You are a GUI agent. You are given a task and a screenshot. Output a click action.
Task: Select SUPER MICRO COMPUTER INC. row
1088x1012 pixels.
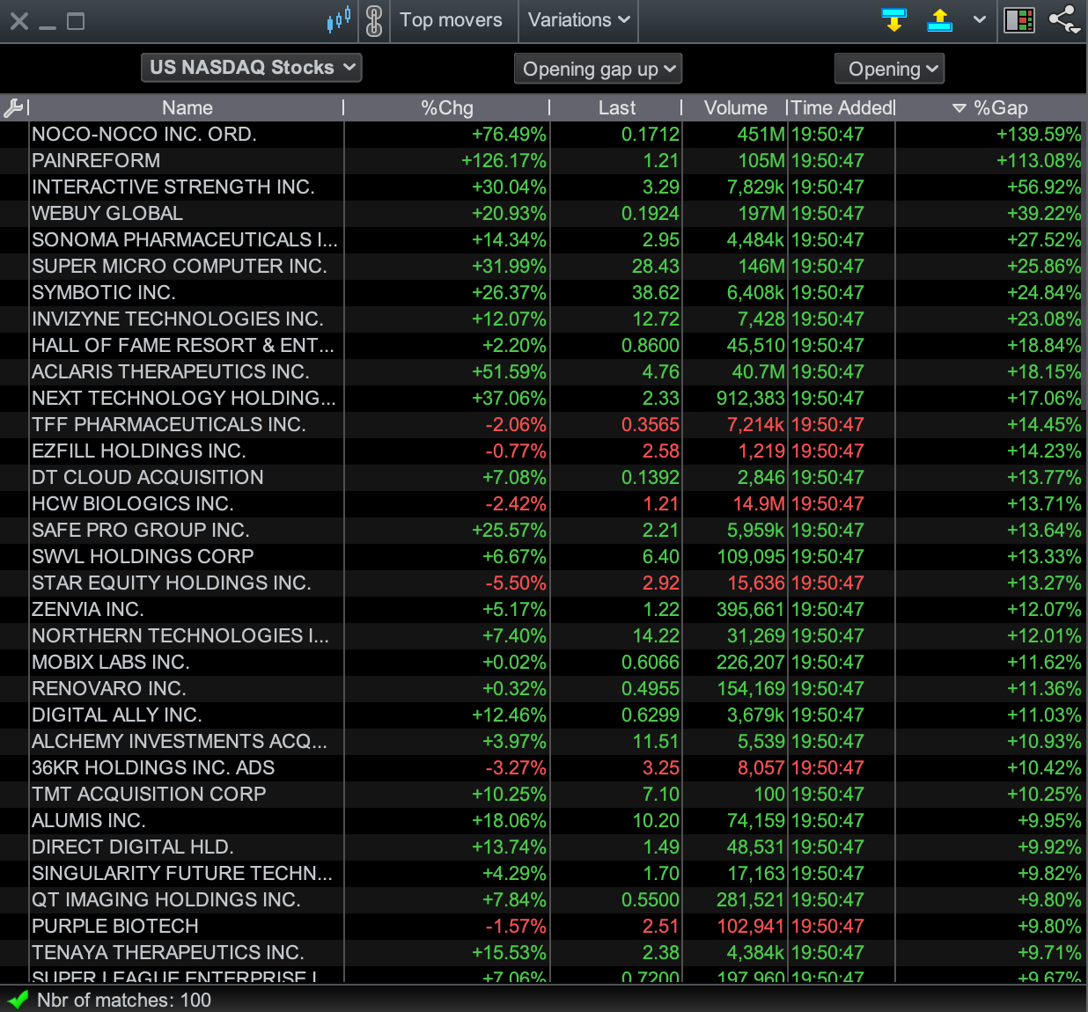(541, 267)
